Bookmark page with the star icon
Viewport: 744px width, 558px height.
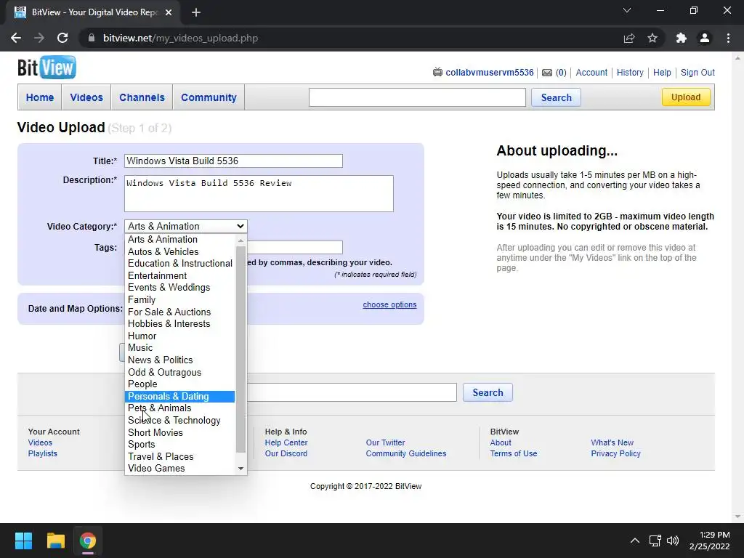(652, 38)
